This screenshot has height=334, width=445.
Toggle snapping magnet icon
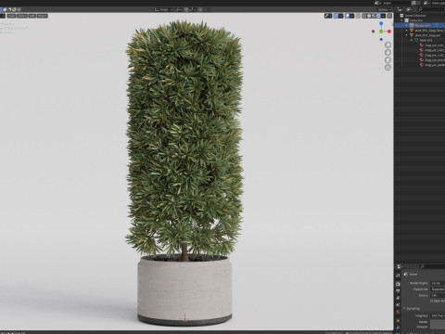186,9
